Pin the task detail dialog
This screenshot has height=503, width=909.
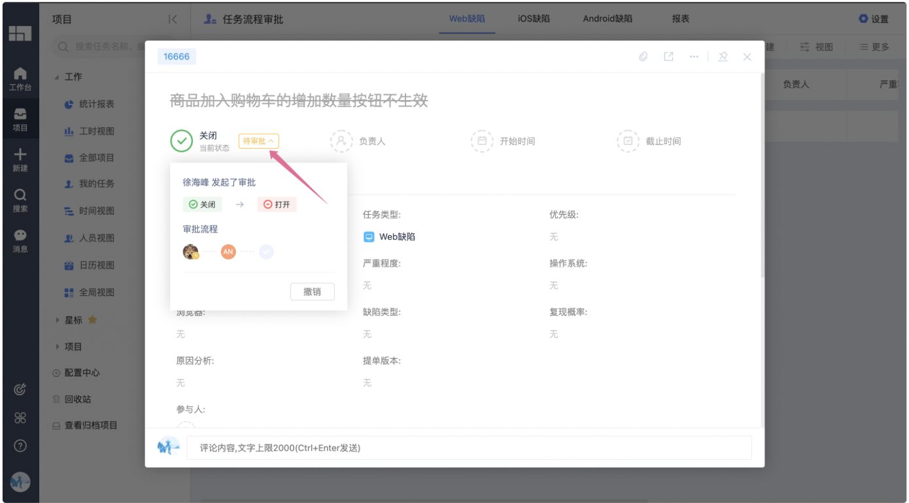click(723, 57)
